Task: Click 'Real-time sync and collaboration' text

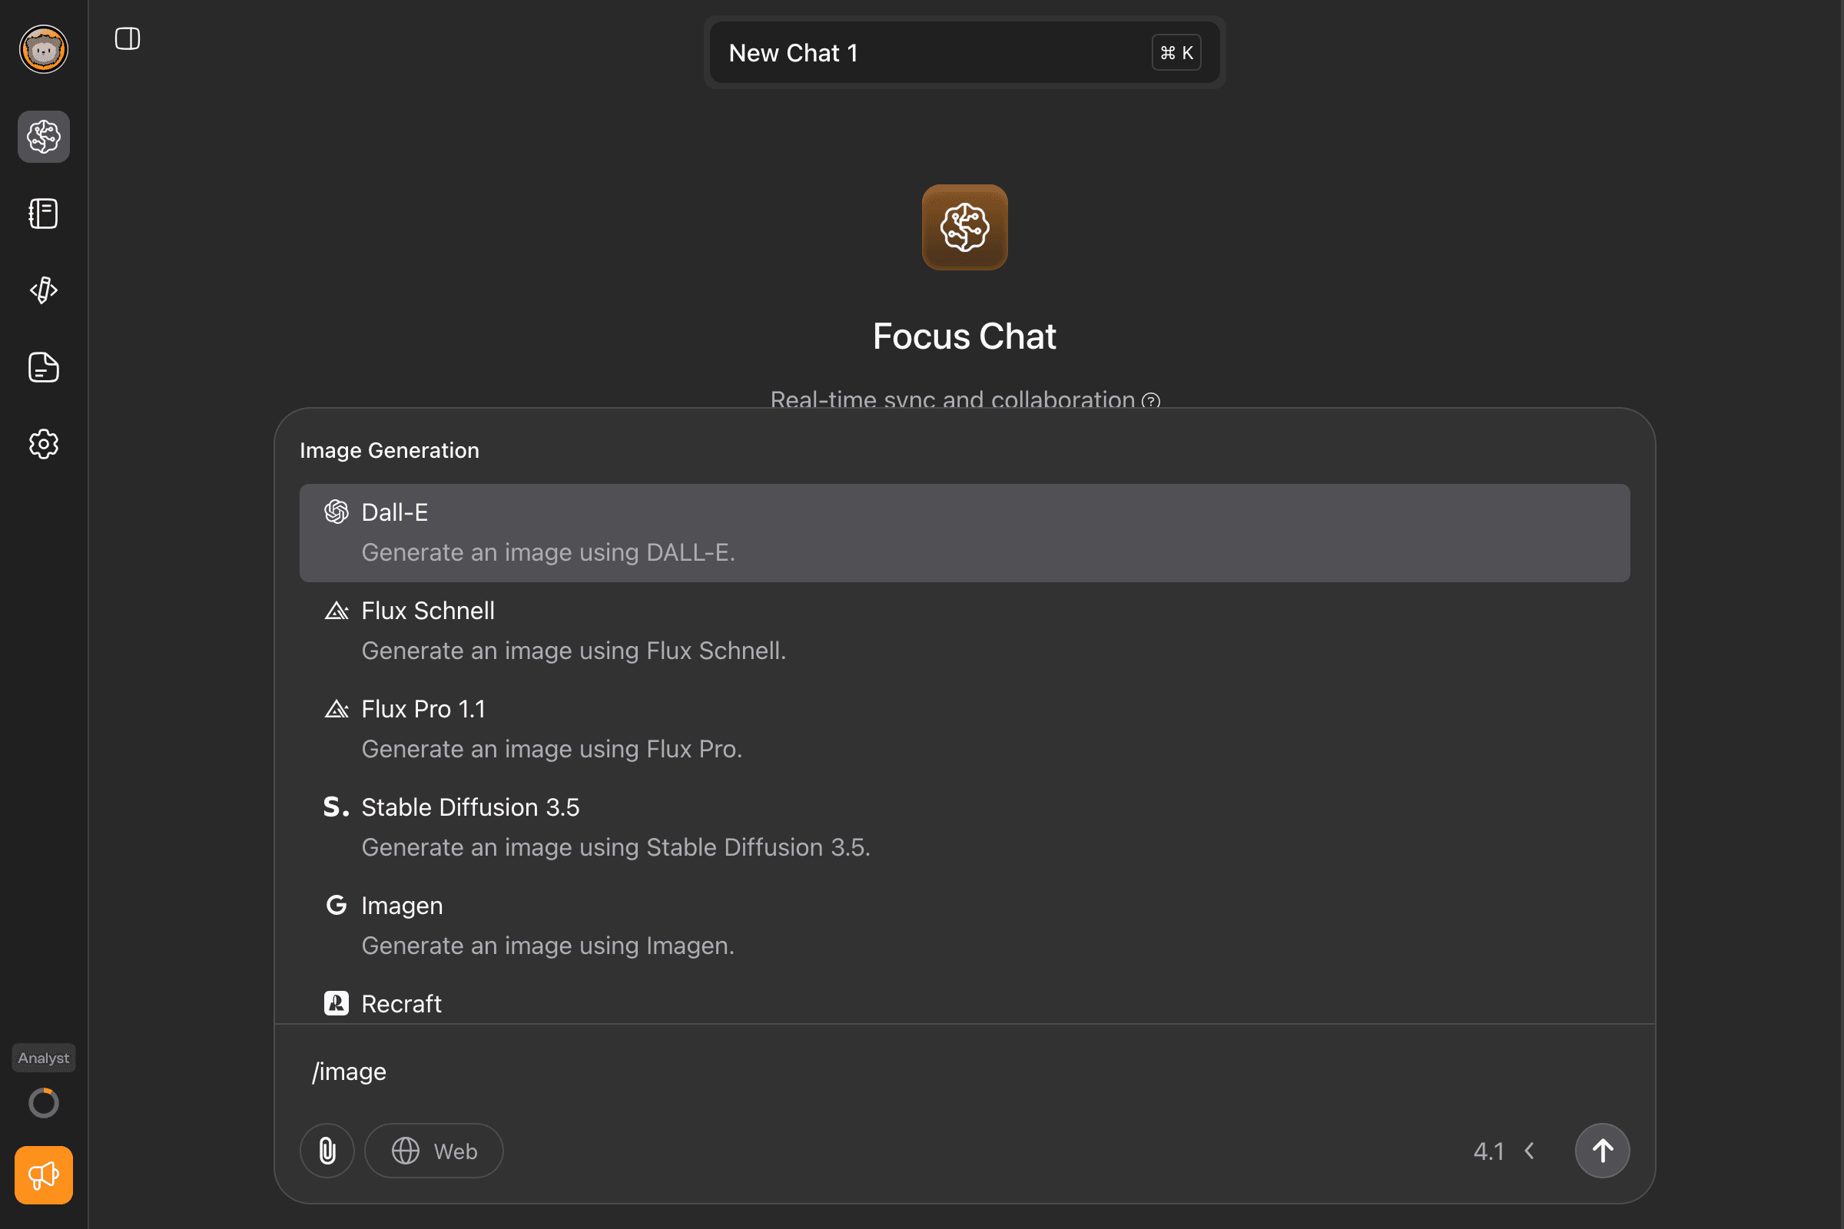Action: click(953, 399)
